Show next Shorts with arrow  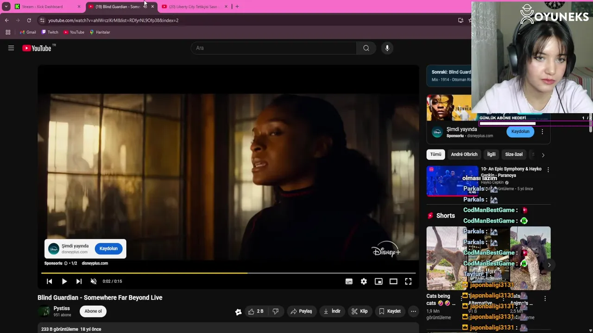pos(549,265)
